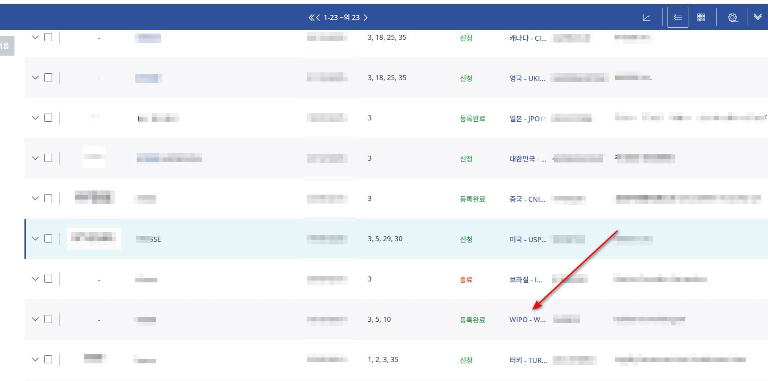Click 신청 status in 대한민국 row
The height and width of the screenshot is (381, 768).
466,159
